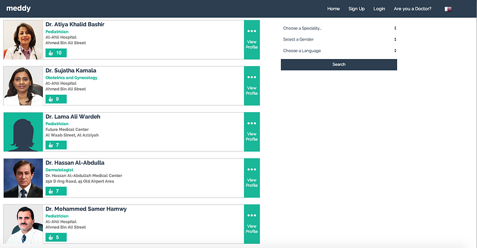Open Choose a Speciality dropdown
Screen dimensions: 477x248
(x=339, y=28)
